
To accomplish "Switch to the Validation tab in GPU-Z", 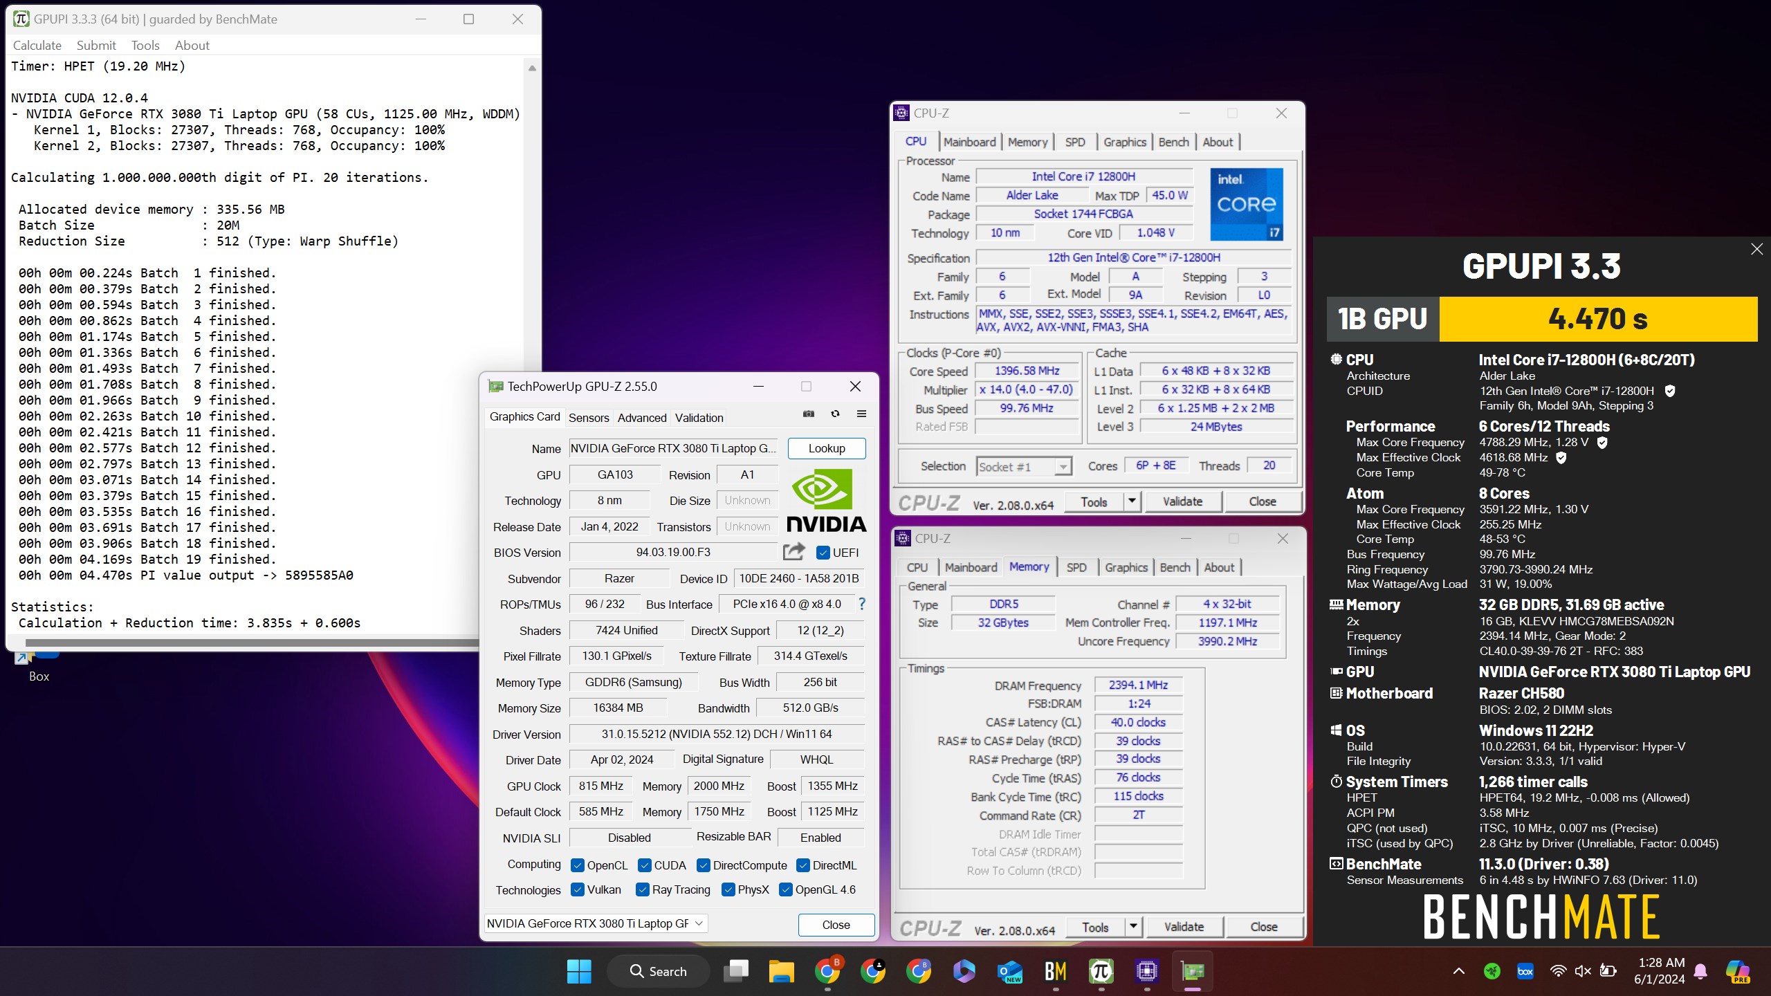I will click(699, 417).
